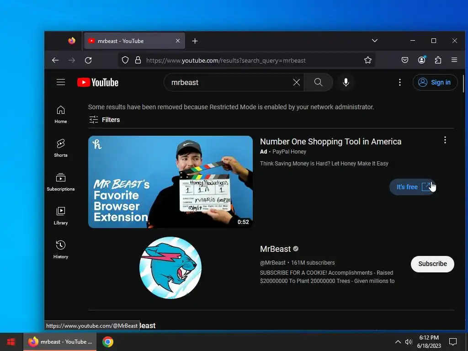The height and width of the screenshot is (351, 468).
Task: Launch Chrome from the taskbar
Action: pyautogui.click(x=108, y=342)
